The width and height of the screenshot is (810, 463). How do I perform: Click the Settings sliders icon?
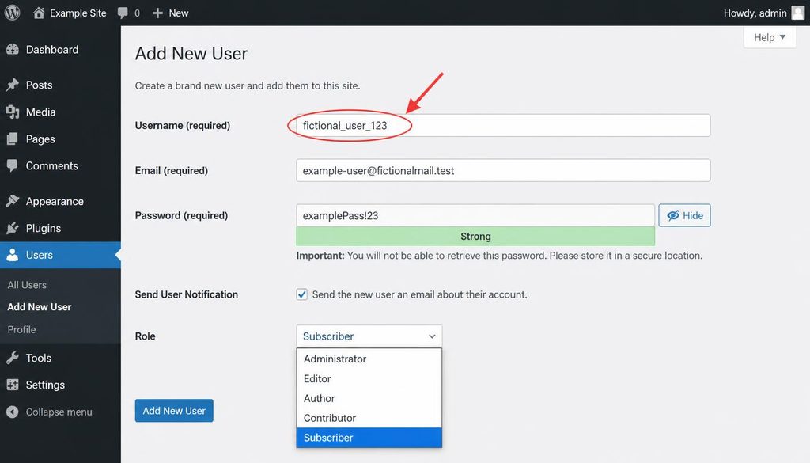tap(13, 385)
